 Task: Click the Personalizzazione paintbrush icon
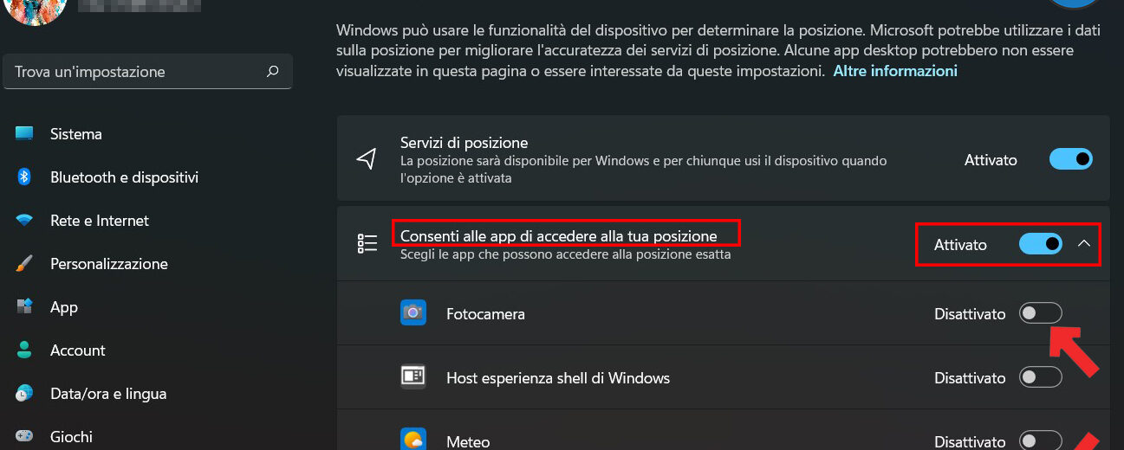click(24, 264)
